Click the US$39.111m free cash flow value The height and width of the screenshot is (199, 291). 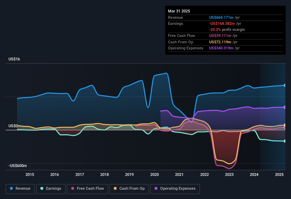point(220,36)
